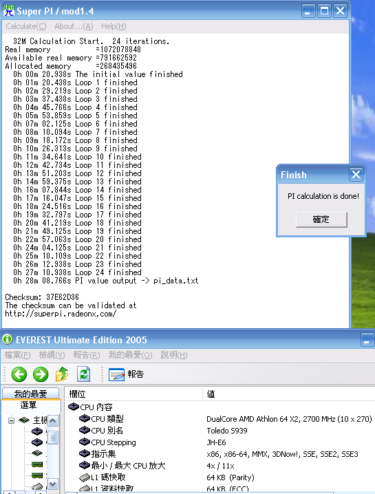
Task: Open the 報告 report wizard toolbar button
Action: click(x=127, y=374)
